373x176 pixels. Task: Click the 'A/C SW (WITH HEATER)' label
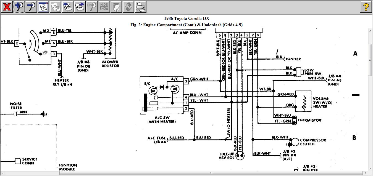[x=162, y=120]
